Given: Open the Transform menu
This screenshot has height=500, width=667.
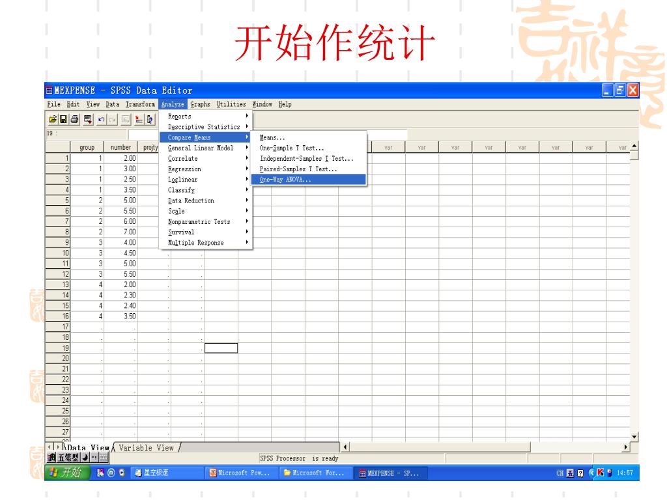Looking at the screenshot, I should click(x=140, y=104).
